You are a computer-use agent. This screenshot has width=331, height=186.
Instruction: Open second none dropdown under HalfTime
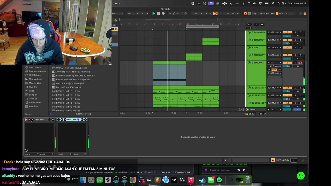click(x=79, y=154)
